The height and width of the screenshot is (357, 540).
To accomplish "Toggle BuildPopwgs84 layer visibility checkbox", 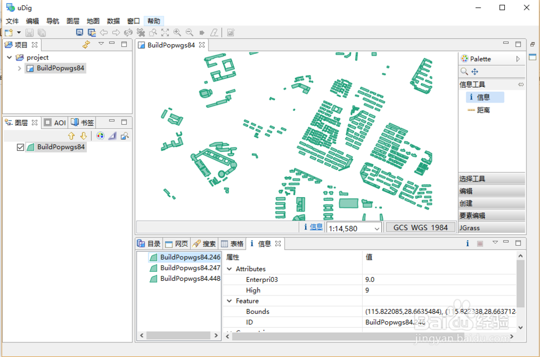I will [x=21, y=147].
